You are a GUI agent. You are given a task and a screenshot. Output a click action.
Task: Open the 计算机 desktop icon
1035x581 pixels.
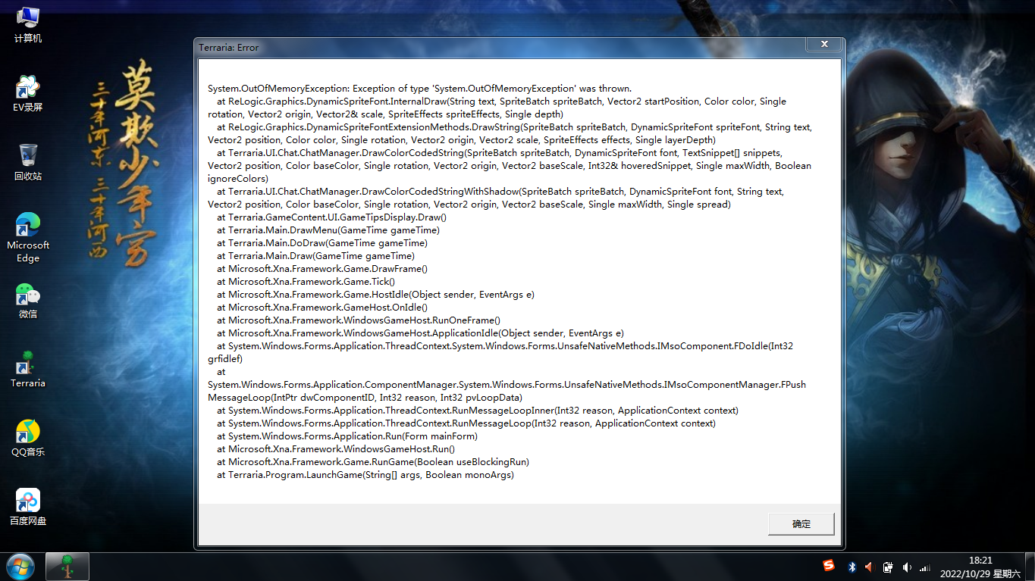pyautogui.click(x=28, y=23)
